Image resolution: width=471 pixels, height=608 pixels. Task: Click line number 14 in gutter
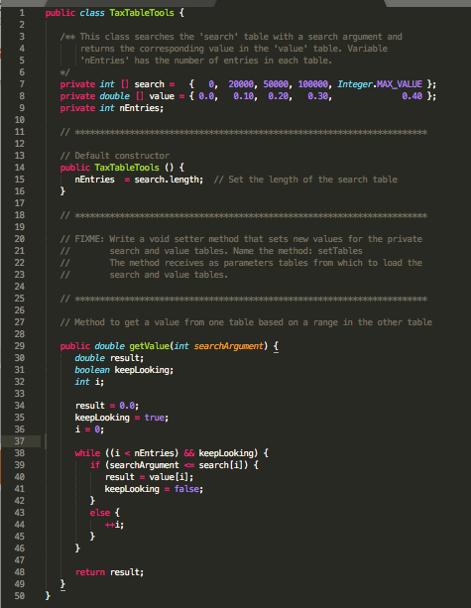pyautogui.click(x=20, y=168)
